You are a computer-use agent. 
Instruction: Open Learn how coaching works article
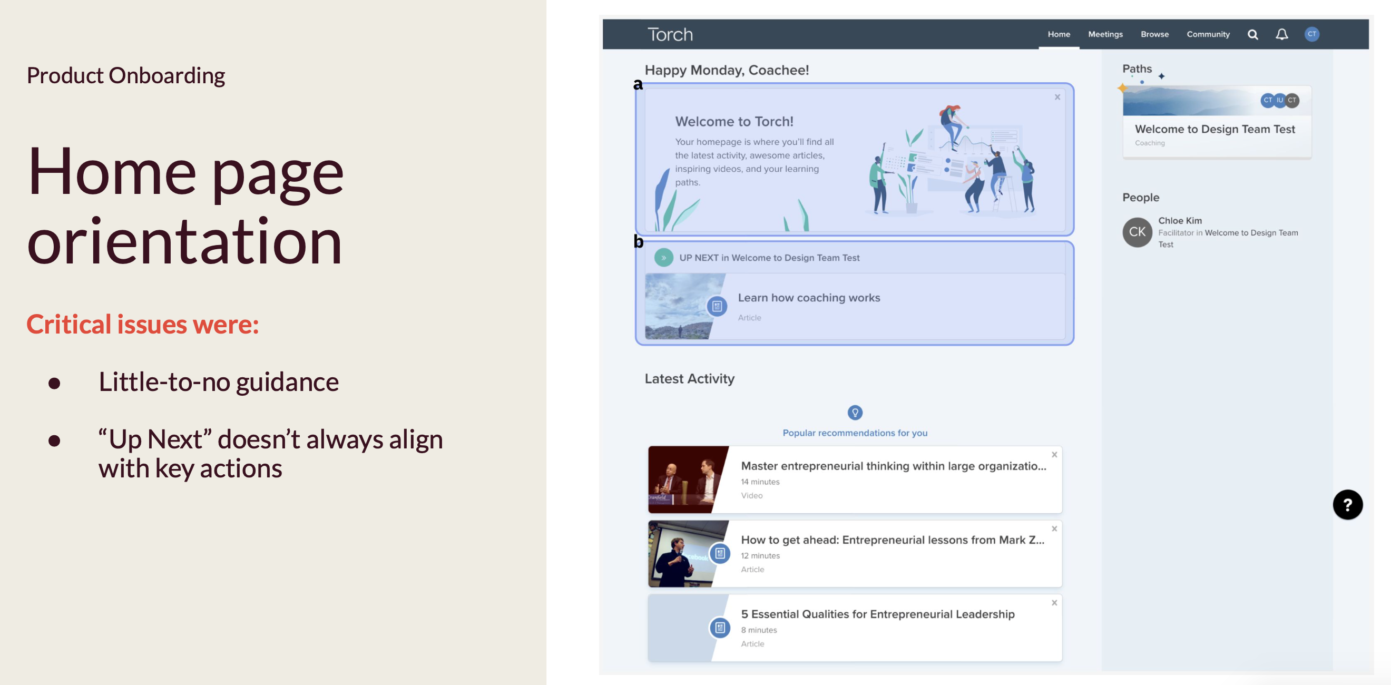808,298
